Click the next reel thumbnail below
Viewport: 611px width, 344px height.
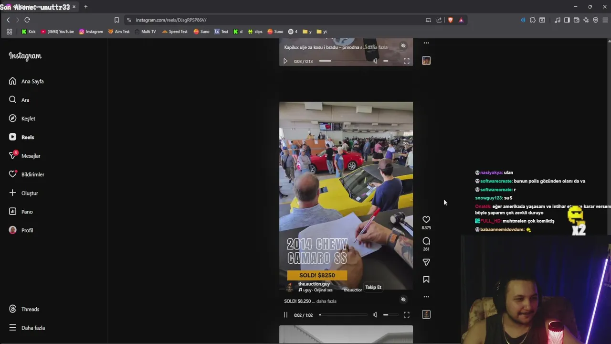346,334
